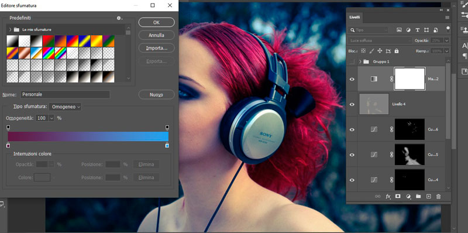Toggle visibility of Gruppo 1

point(352,61)
